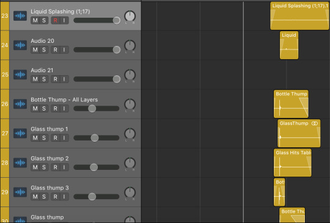This screenshot has height=223, width=330.
Task: Select the Glass Hits Table region
Action: click(293, 163)
